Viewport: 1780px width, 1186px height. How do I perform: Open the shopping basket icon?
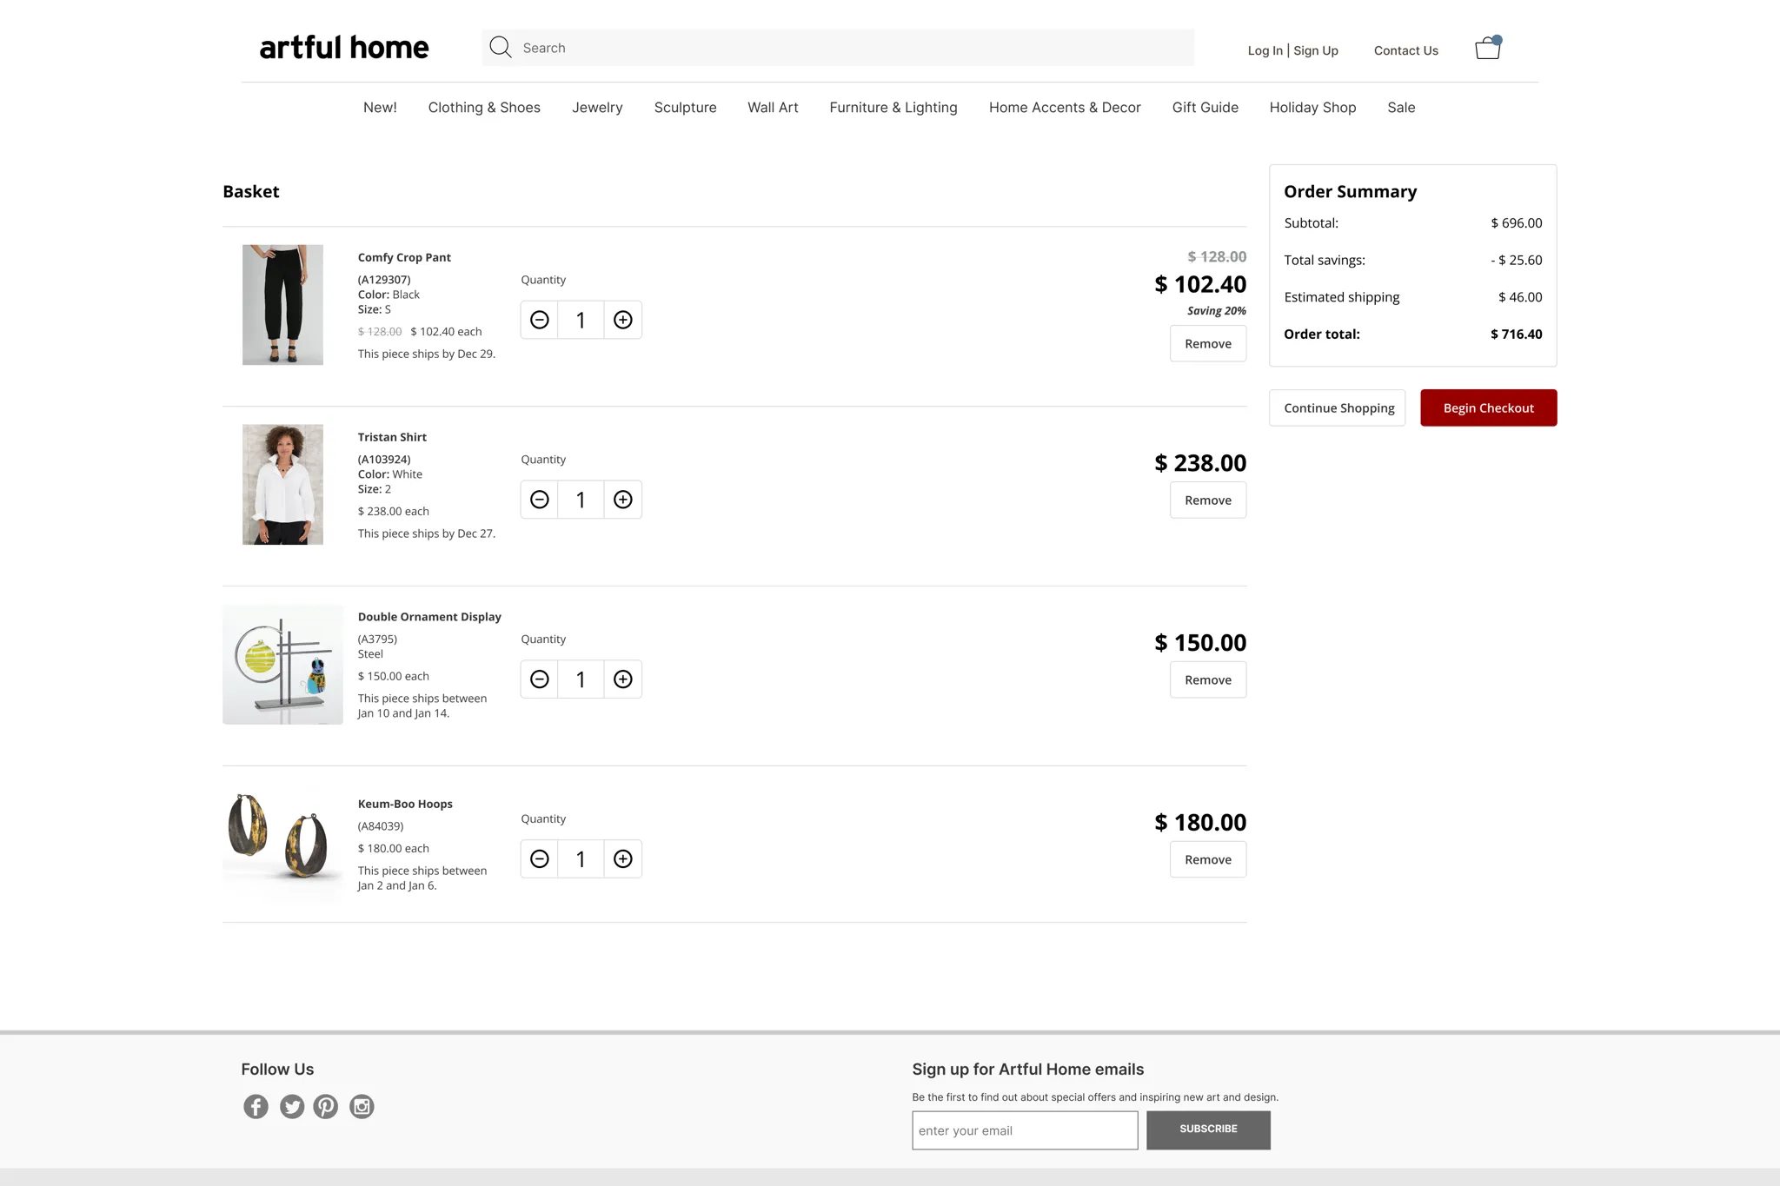tap(1487, 48)
